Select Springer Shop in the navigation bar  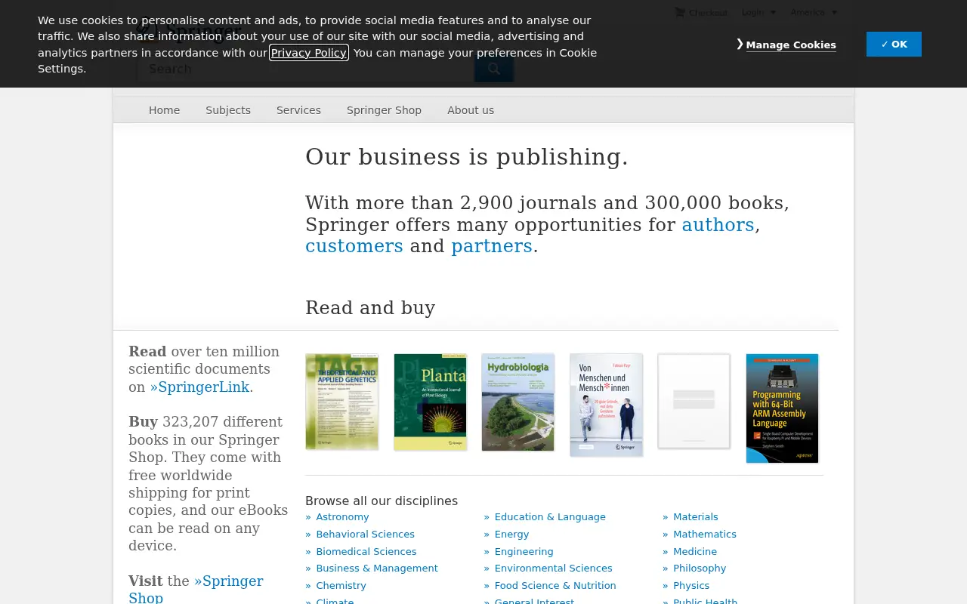tap(384, 110)
